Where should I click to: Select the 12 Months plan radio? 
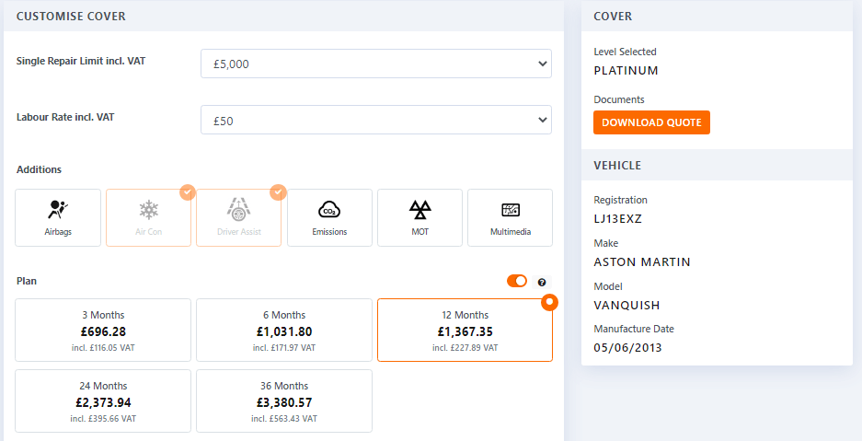coord(549,302)
